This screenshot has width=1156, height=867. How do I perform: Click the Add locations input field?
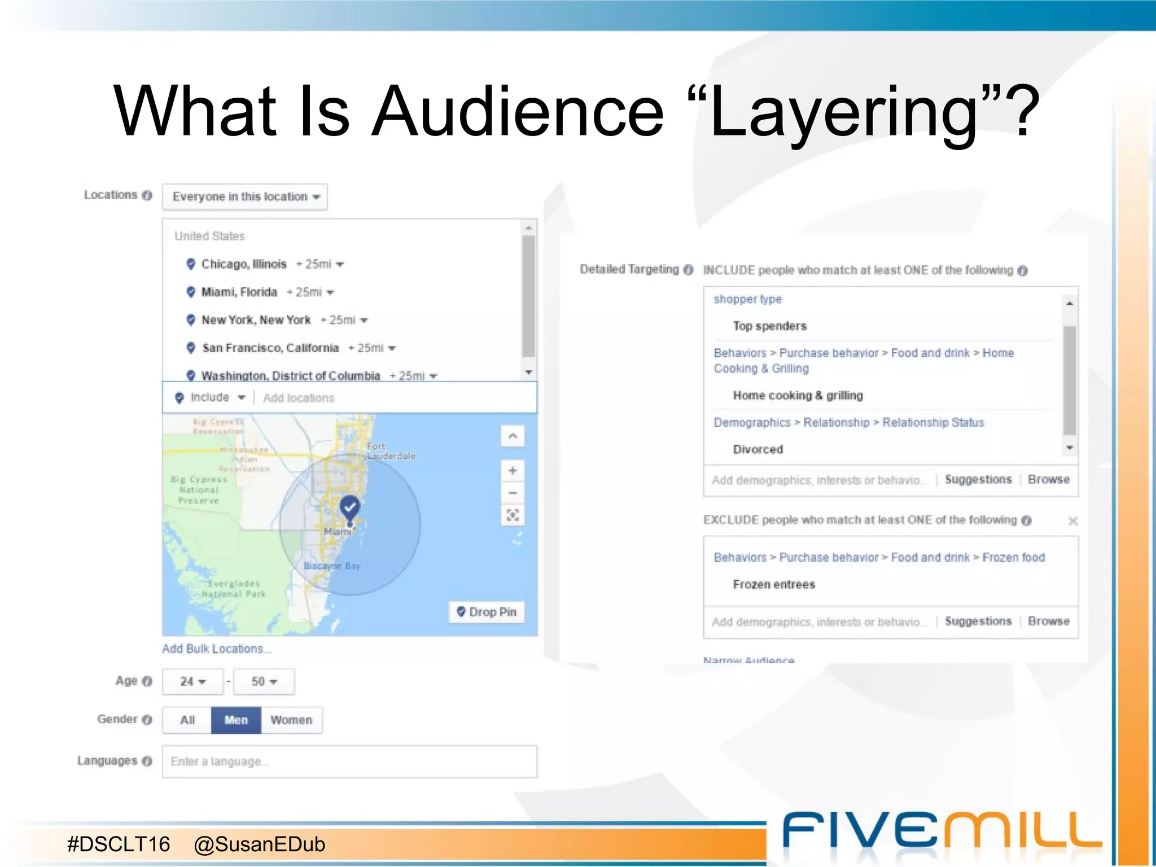pyautogui.click(x=395, y=398)
